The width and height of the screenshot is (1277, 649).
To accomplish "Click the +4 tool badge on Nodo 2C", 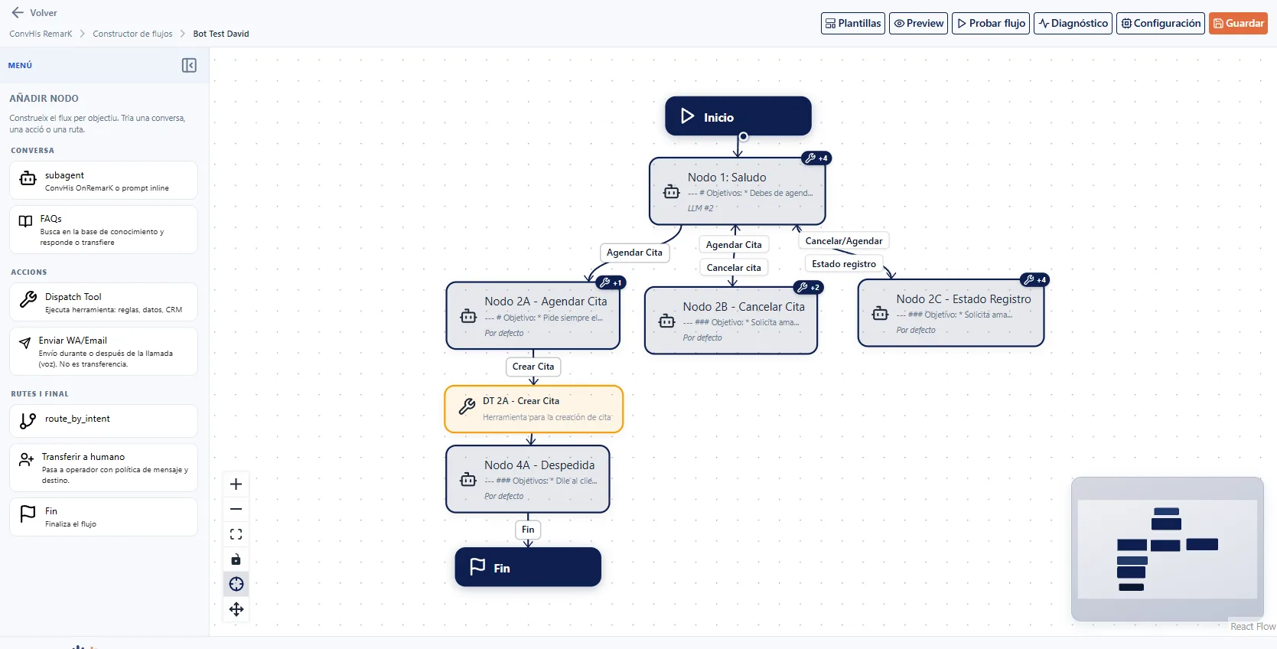I will pos(1034,280).
